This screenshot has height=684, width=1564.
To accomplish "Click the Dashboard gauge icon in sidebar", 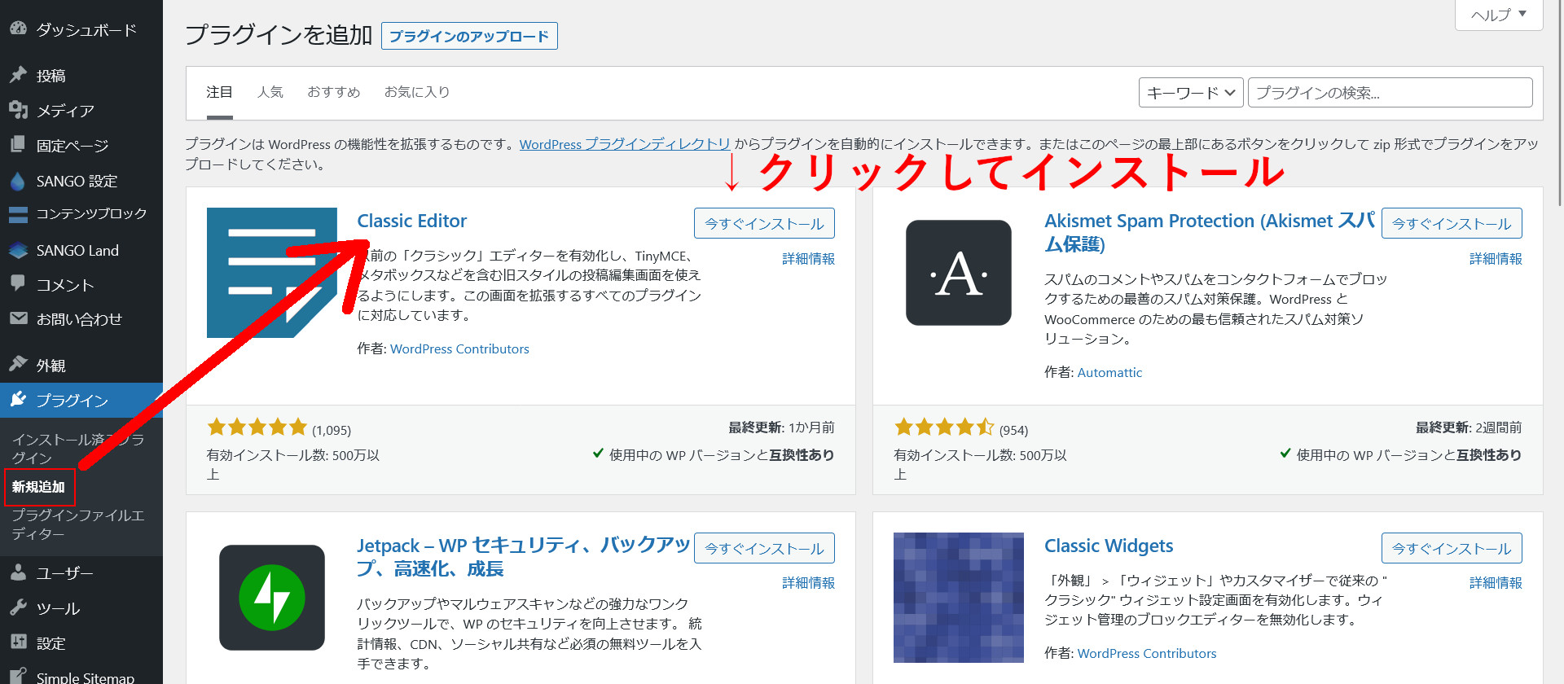I will pos(18,28).
